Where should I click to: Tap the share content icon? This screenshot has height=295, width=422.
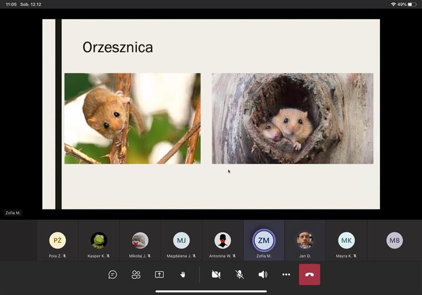(159, 274)
